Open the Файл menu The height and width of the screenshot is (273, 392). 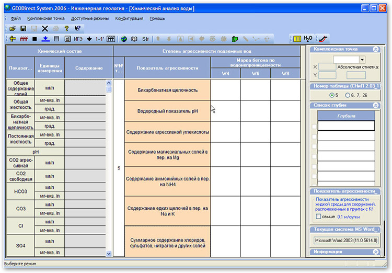pos(16,18)
